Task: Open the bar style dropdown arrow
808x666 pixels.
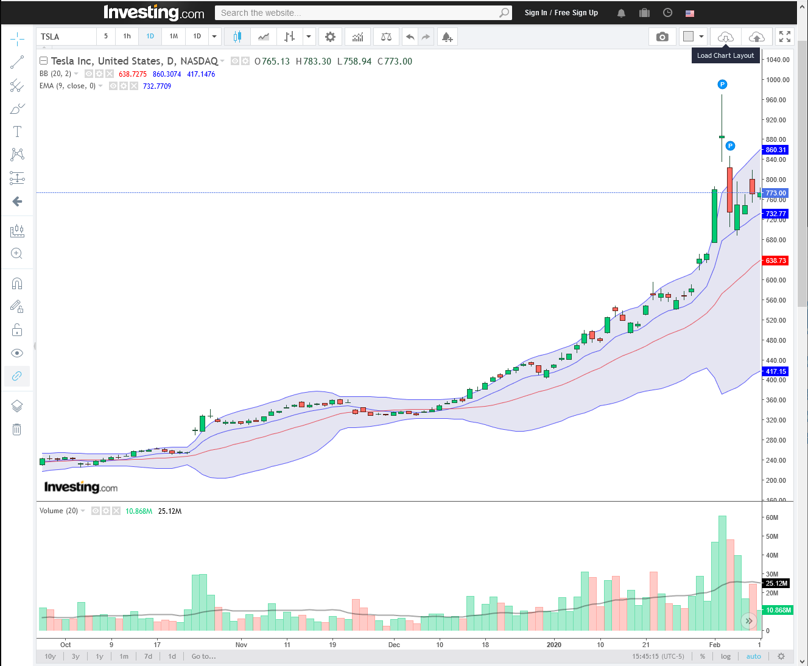Action: 309,37
